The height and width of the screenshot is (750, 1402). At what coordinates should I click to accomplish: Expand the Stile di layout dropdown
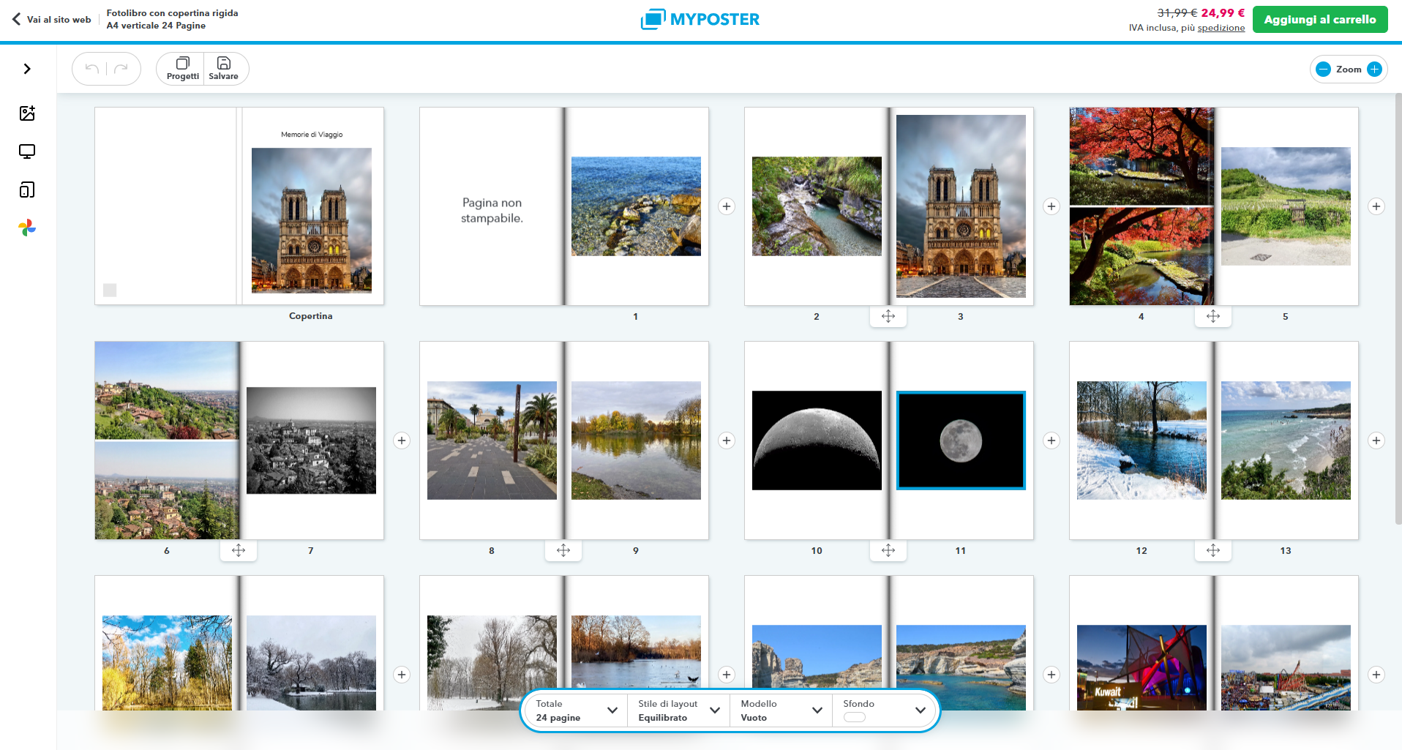pos(678,710)
